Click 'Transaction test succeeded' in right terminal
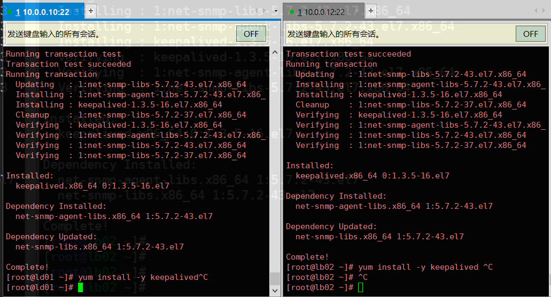Screen dimensions: 551x297 tap(348, 54)
